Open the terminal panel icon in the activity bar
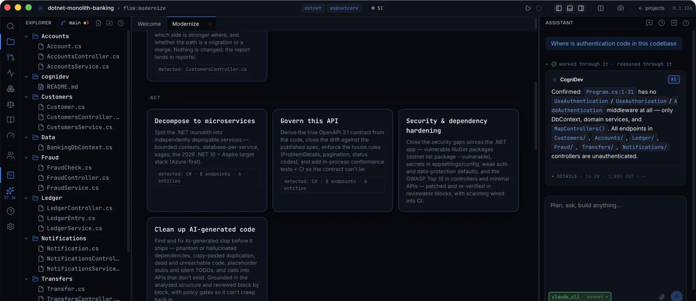The image size is (696, 301). 10,175
